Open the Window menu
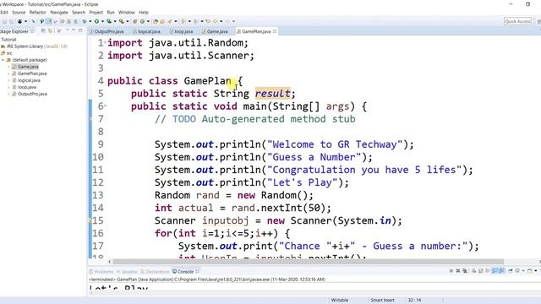The width and height of the screenshot is (541, 304). [x=126, y=12]
